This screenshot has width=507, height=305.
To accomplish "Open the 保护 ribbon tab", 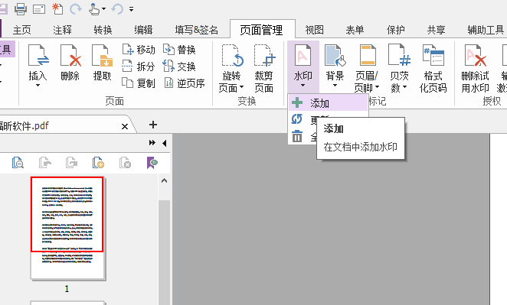I will pyautogui.click(x=396, y=30).
